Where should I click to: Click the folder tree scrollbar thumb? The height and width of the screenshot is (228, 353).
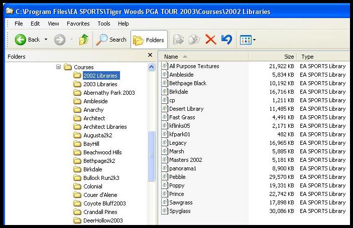click(152, 156)
